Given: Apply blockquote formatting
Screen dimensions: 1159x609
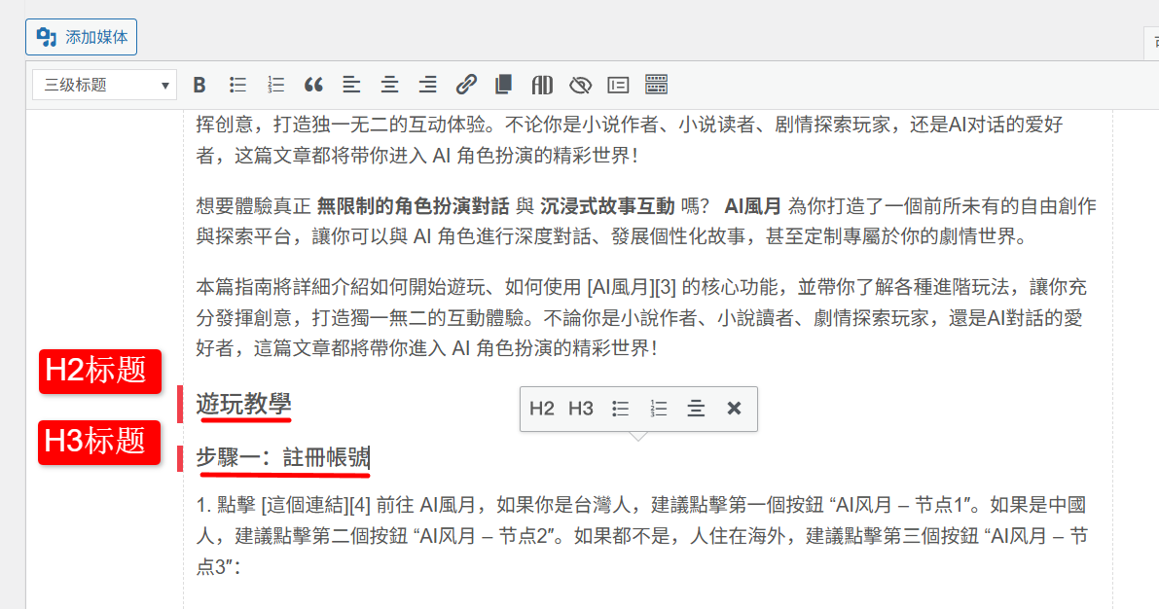Looking at the screenshot, I should click(313, 85).
